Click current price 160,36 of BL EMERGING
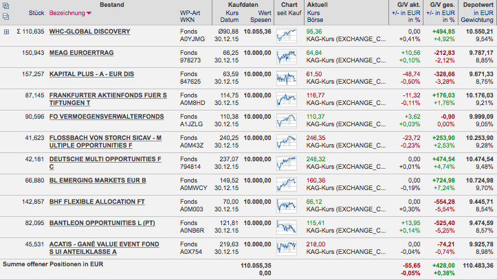The image size is (497, 280). click(316, 180)
